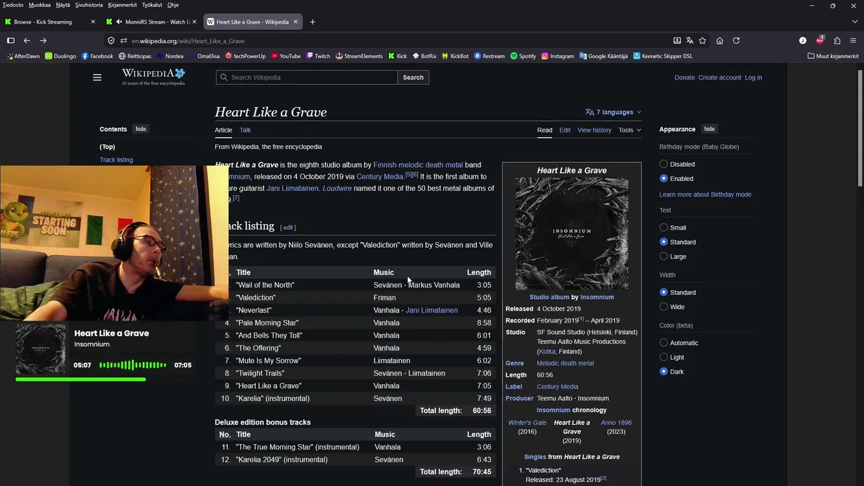Screen dimensions: 864x486
Task: Set text size to Standard
Action: tap(664, 242)
